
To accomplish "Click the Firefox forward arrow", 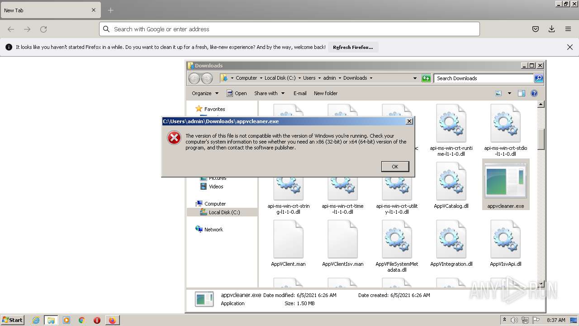I will coord(27,29).
